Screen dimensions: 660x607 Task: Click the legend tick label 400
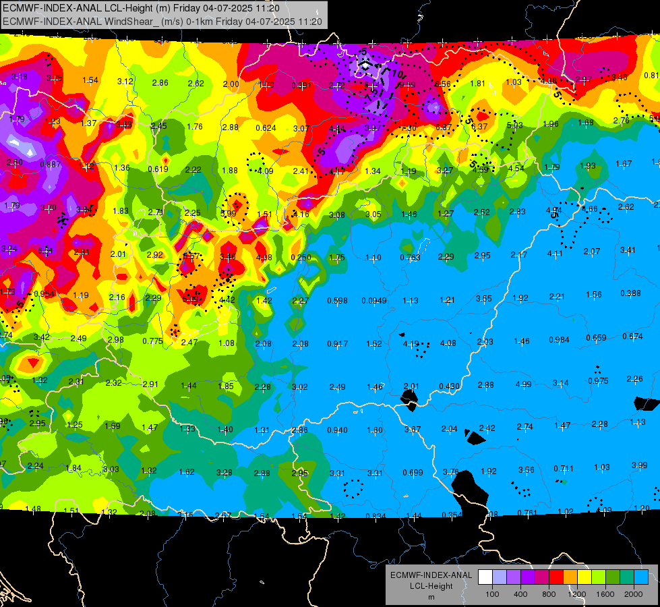520,594
